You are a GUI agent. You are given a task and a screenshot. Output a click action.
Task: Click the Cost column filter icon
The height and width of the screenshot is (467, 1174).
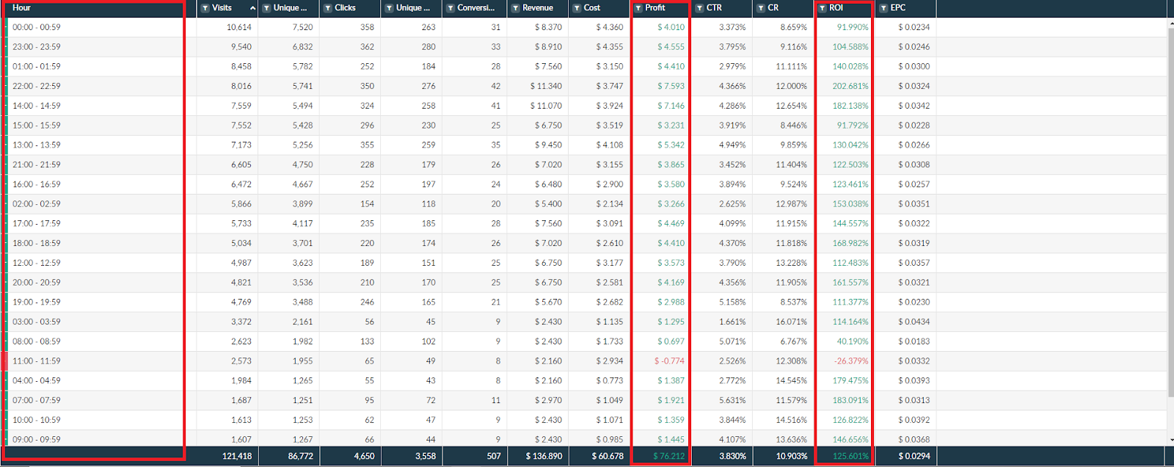pos(577,8)
